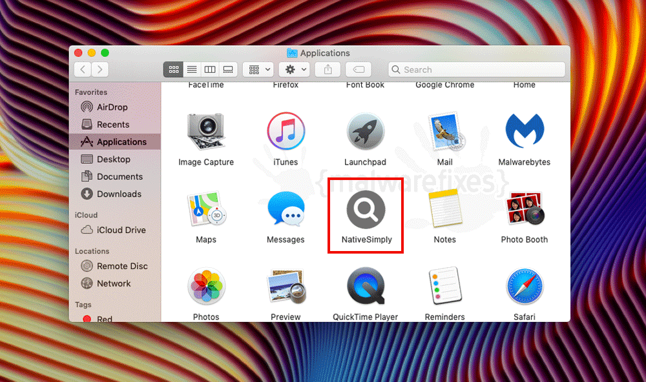
Task: Click the Google Chrome name label
Action: tap(445, 85)
